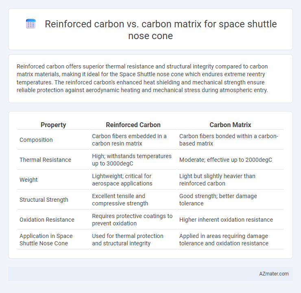Click the cell 'Carbon fibers bonded within a carbon-based matrix'
This screenshot has width=301, height=293.
(x=230, y=140)
